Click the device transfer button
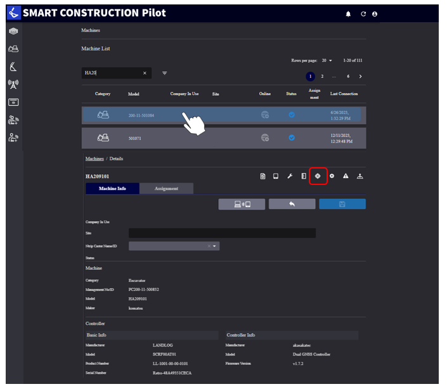The width and height of the screenshot is (447, 389). click(242, 204)
